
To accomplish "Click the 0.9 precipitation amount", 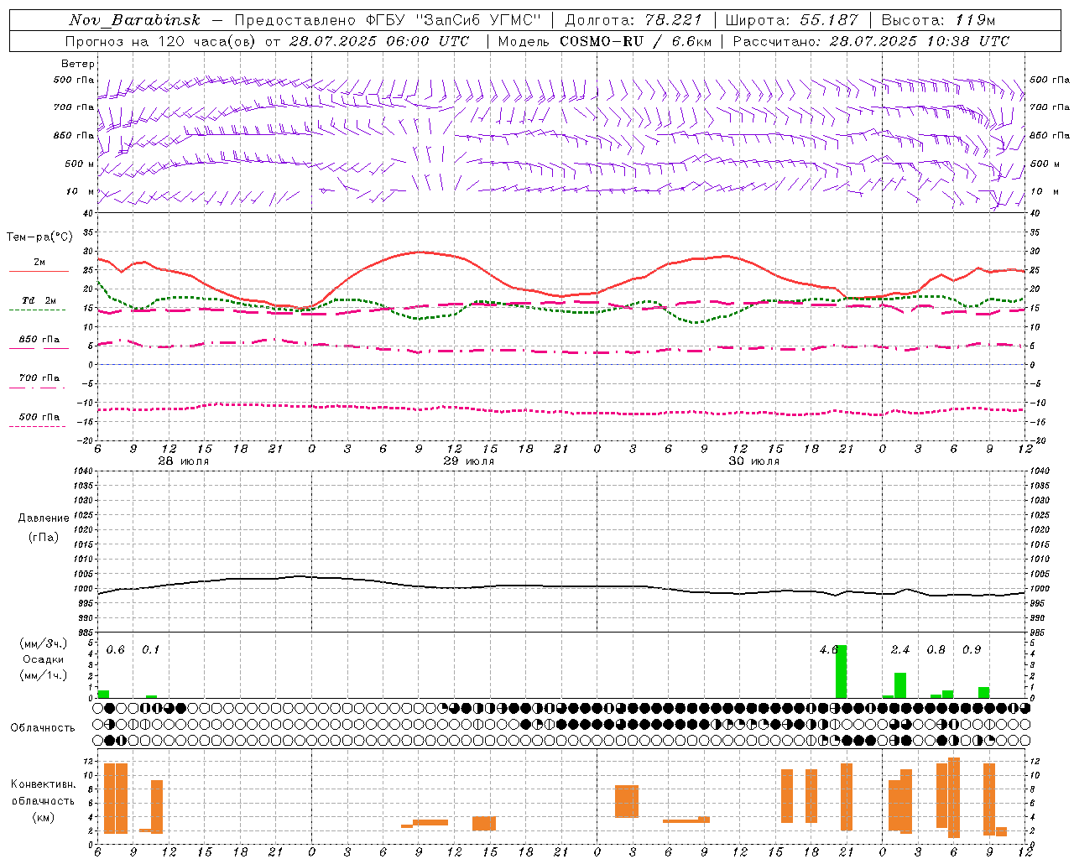I will pos(972,650).
